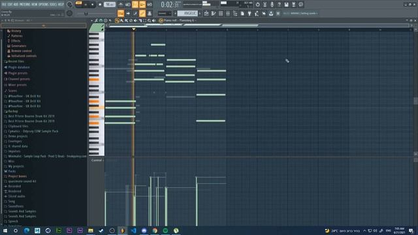Open the OPTIONS menu
The height and width of the screenshot is (235, 418).
coord(44,5)
